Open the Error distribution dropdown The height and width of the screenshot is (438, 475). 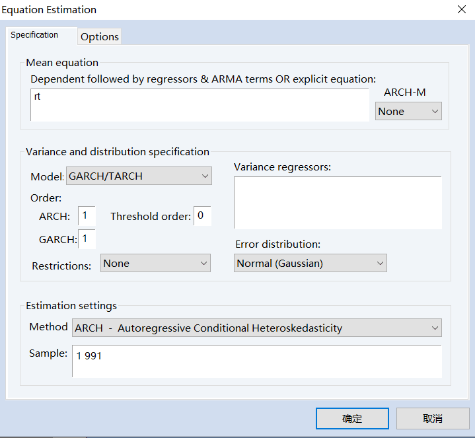pyautogui.click(x=311, y=263)
